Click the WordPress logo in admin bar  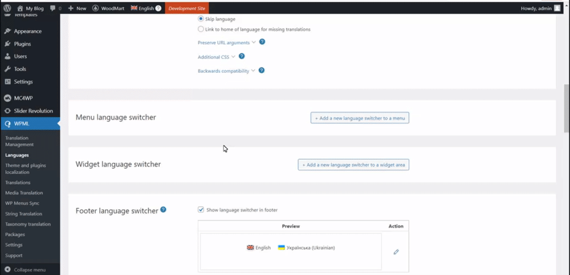[x=7, y=8]
